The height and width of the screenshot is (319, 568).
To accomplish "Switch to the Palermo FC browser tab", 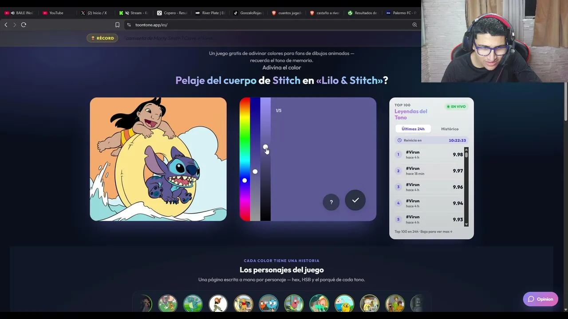I will point(402,13).
